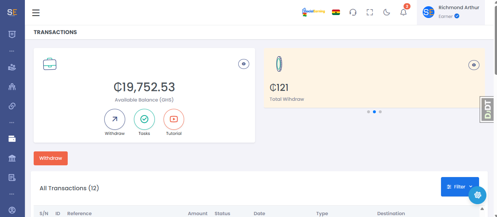Toggle dark mode with the moon icon

[386, 12]
